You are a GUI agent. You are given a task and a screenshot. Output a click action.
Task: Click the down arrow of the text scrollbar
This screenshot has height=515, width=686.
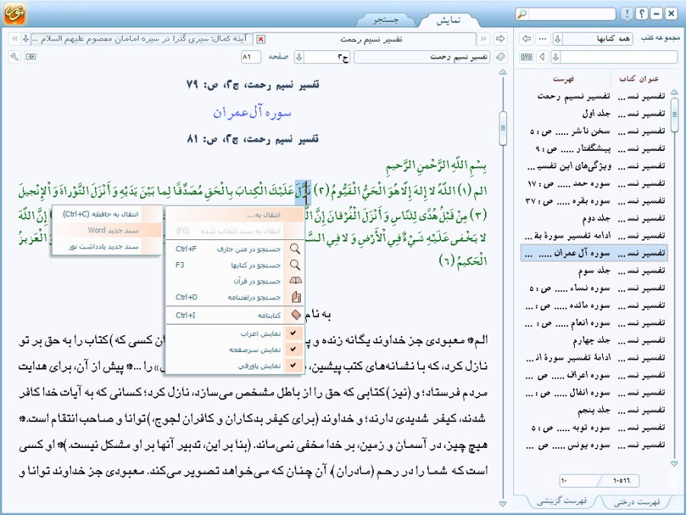point(503,504)
